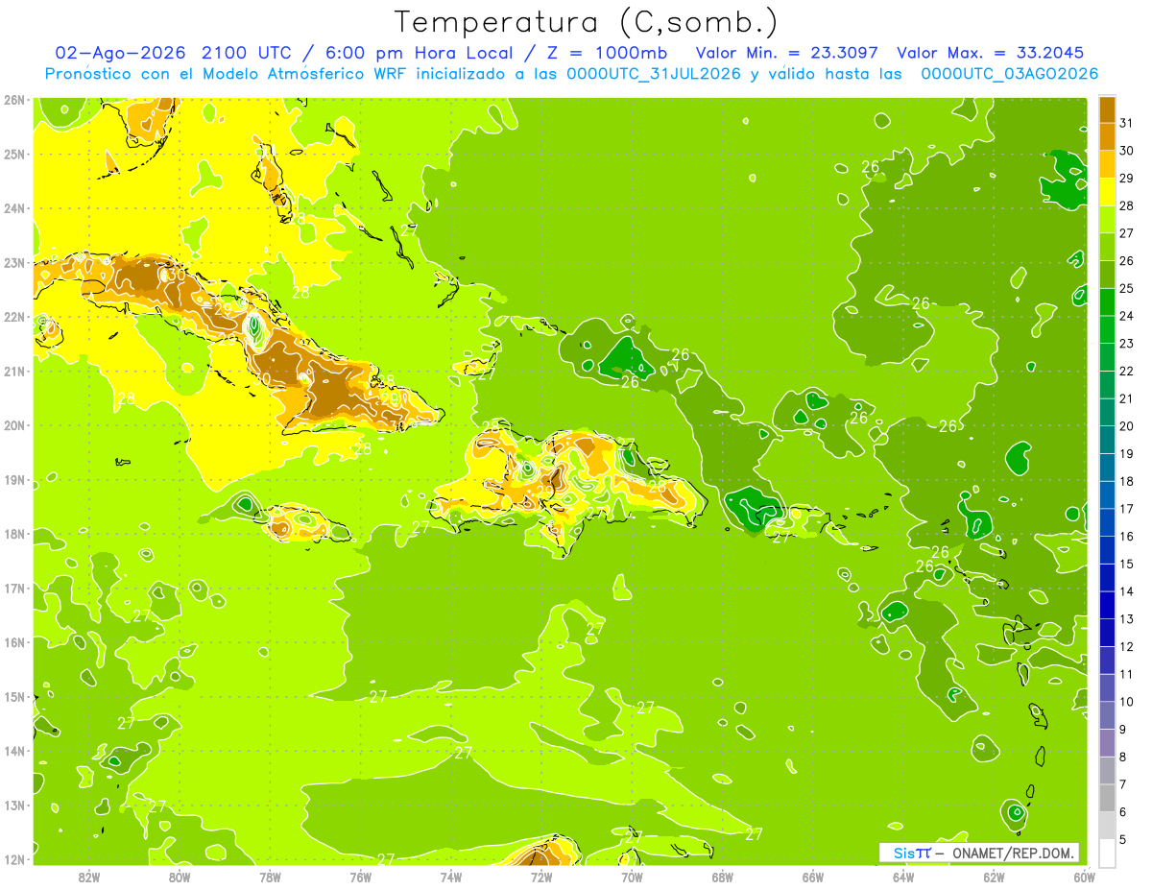
Task: Click the '74W' longitude axis label
Action: click(x=450, y=878)
